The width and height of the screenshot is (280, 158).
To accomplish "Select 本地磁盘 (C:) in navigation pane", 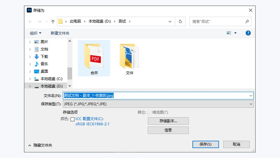I will (x=52, y=79).
